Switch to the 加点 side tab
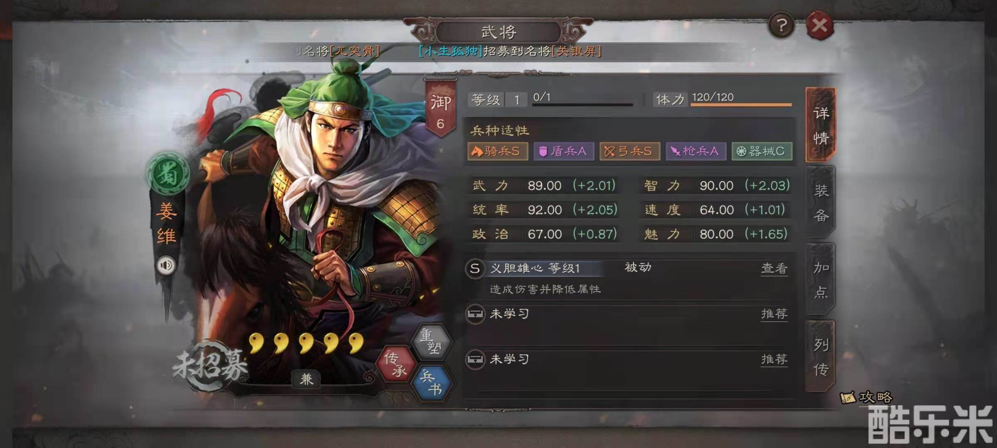 tap(820, 280)
